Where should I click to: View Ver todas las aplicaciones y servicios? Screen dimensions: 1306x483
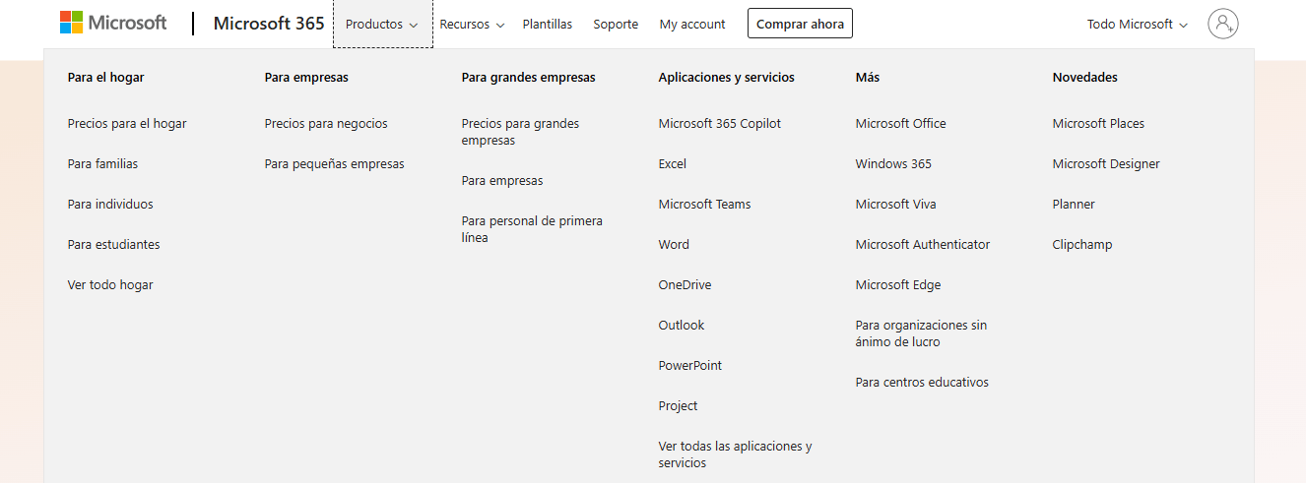tap(735, 454)
